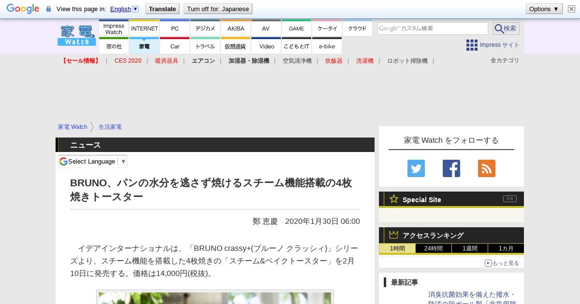Open the 全カテゴリ link

(x=505, y=60)
